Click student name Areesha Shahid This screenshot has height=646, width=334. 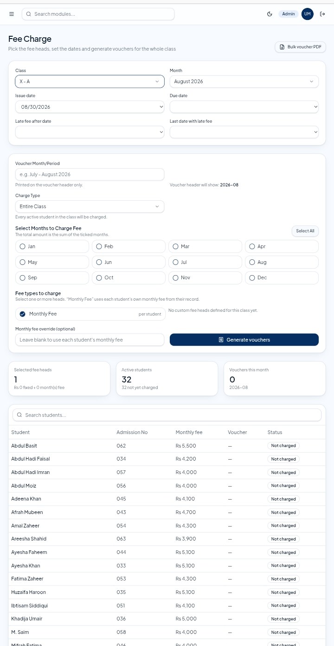coord(29,539)
